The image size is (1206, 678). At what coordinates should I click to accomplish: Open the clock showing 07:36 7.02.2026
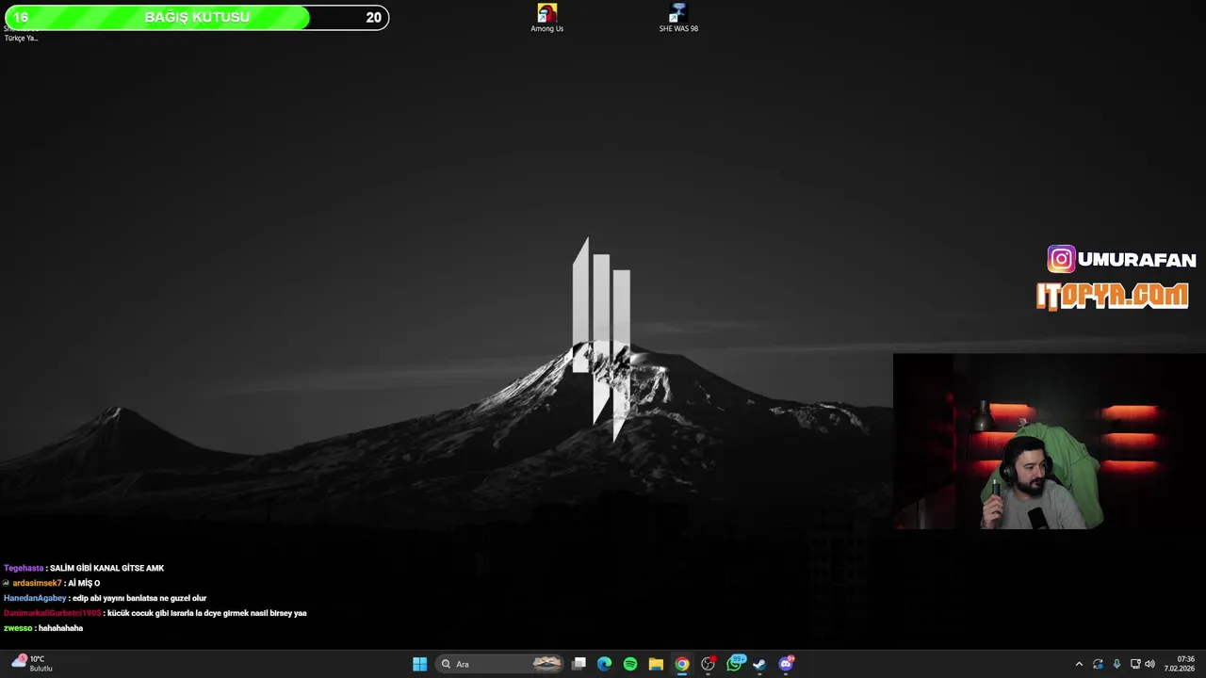point(1179,664)
